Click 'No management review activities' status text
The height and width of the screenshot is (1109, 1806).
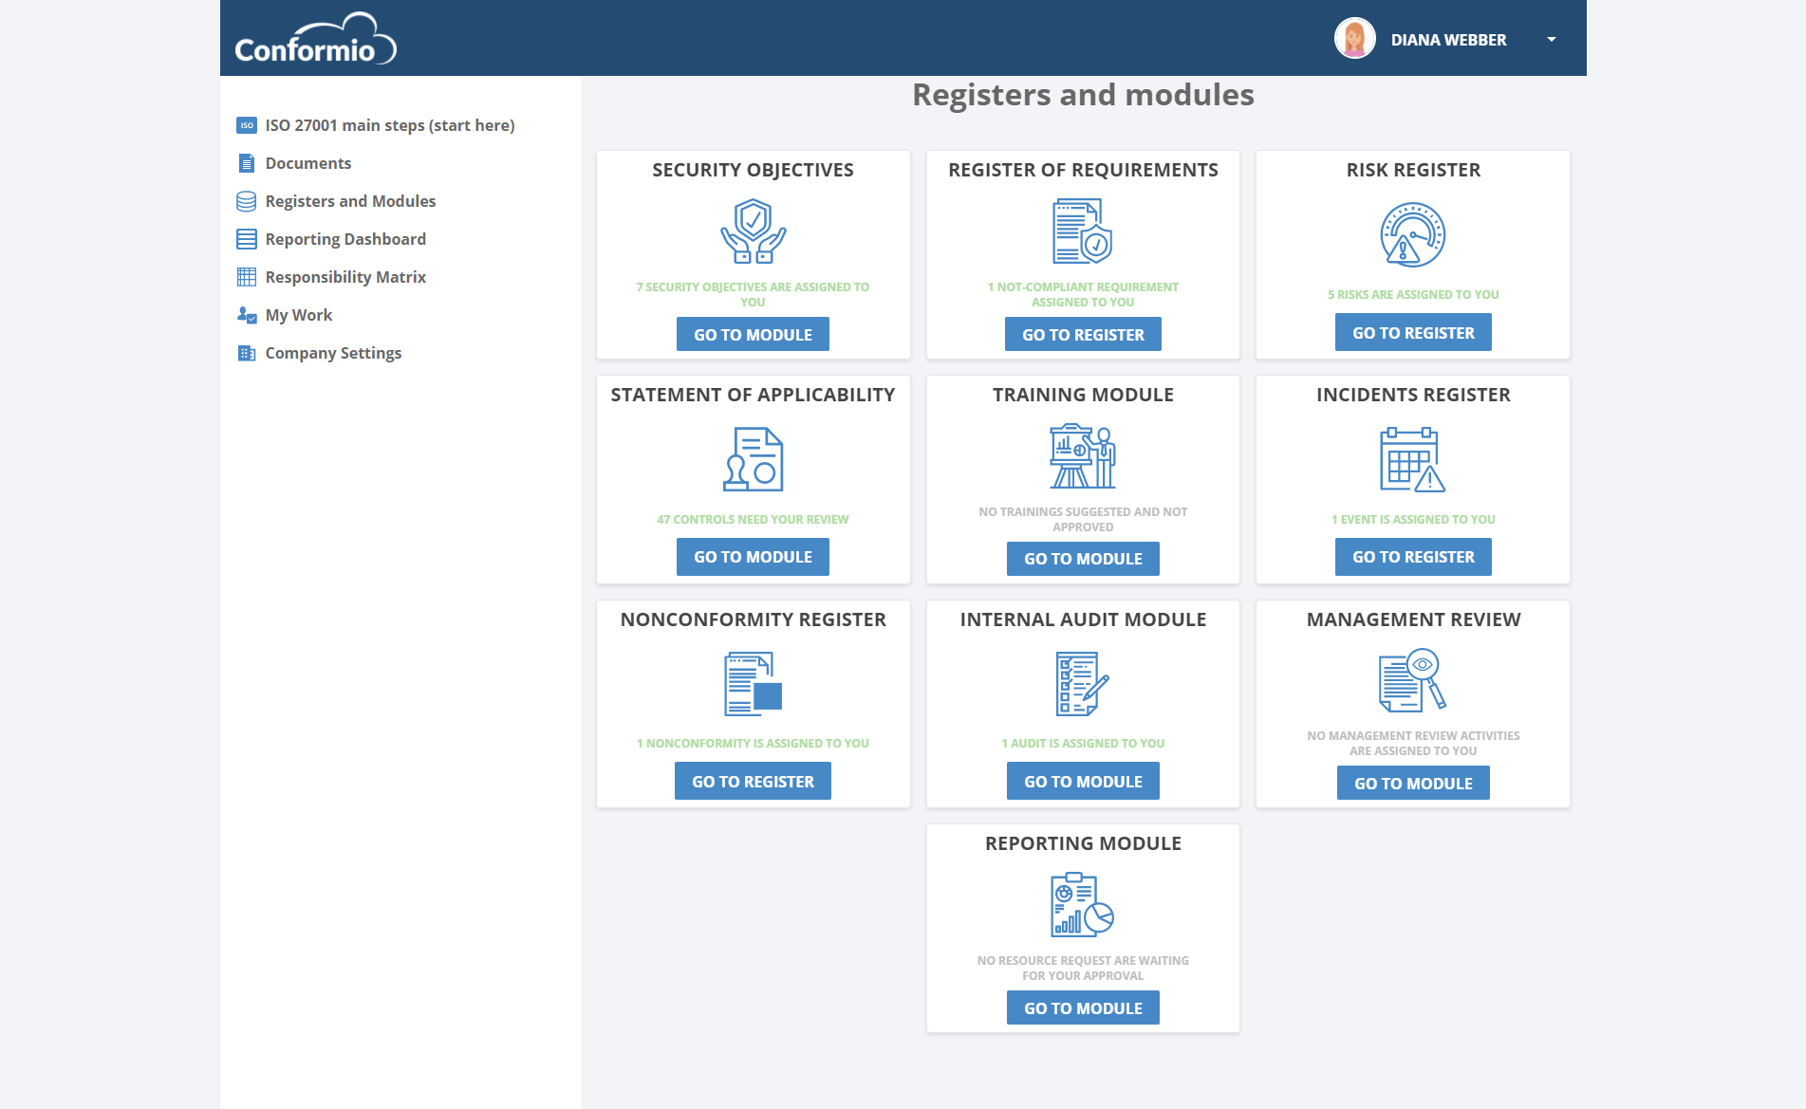(x=1413, y=743)
